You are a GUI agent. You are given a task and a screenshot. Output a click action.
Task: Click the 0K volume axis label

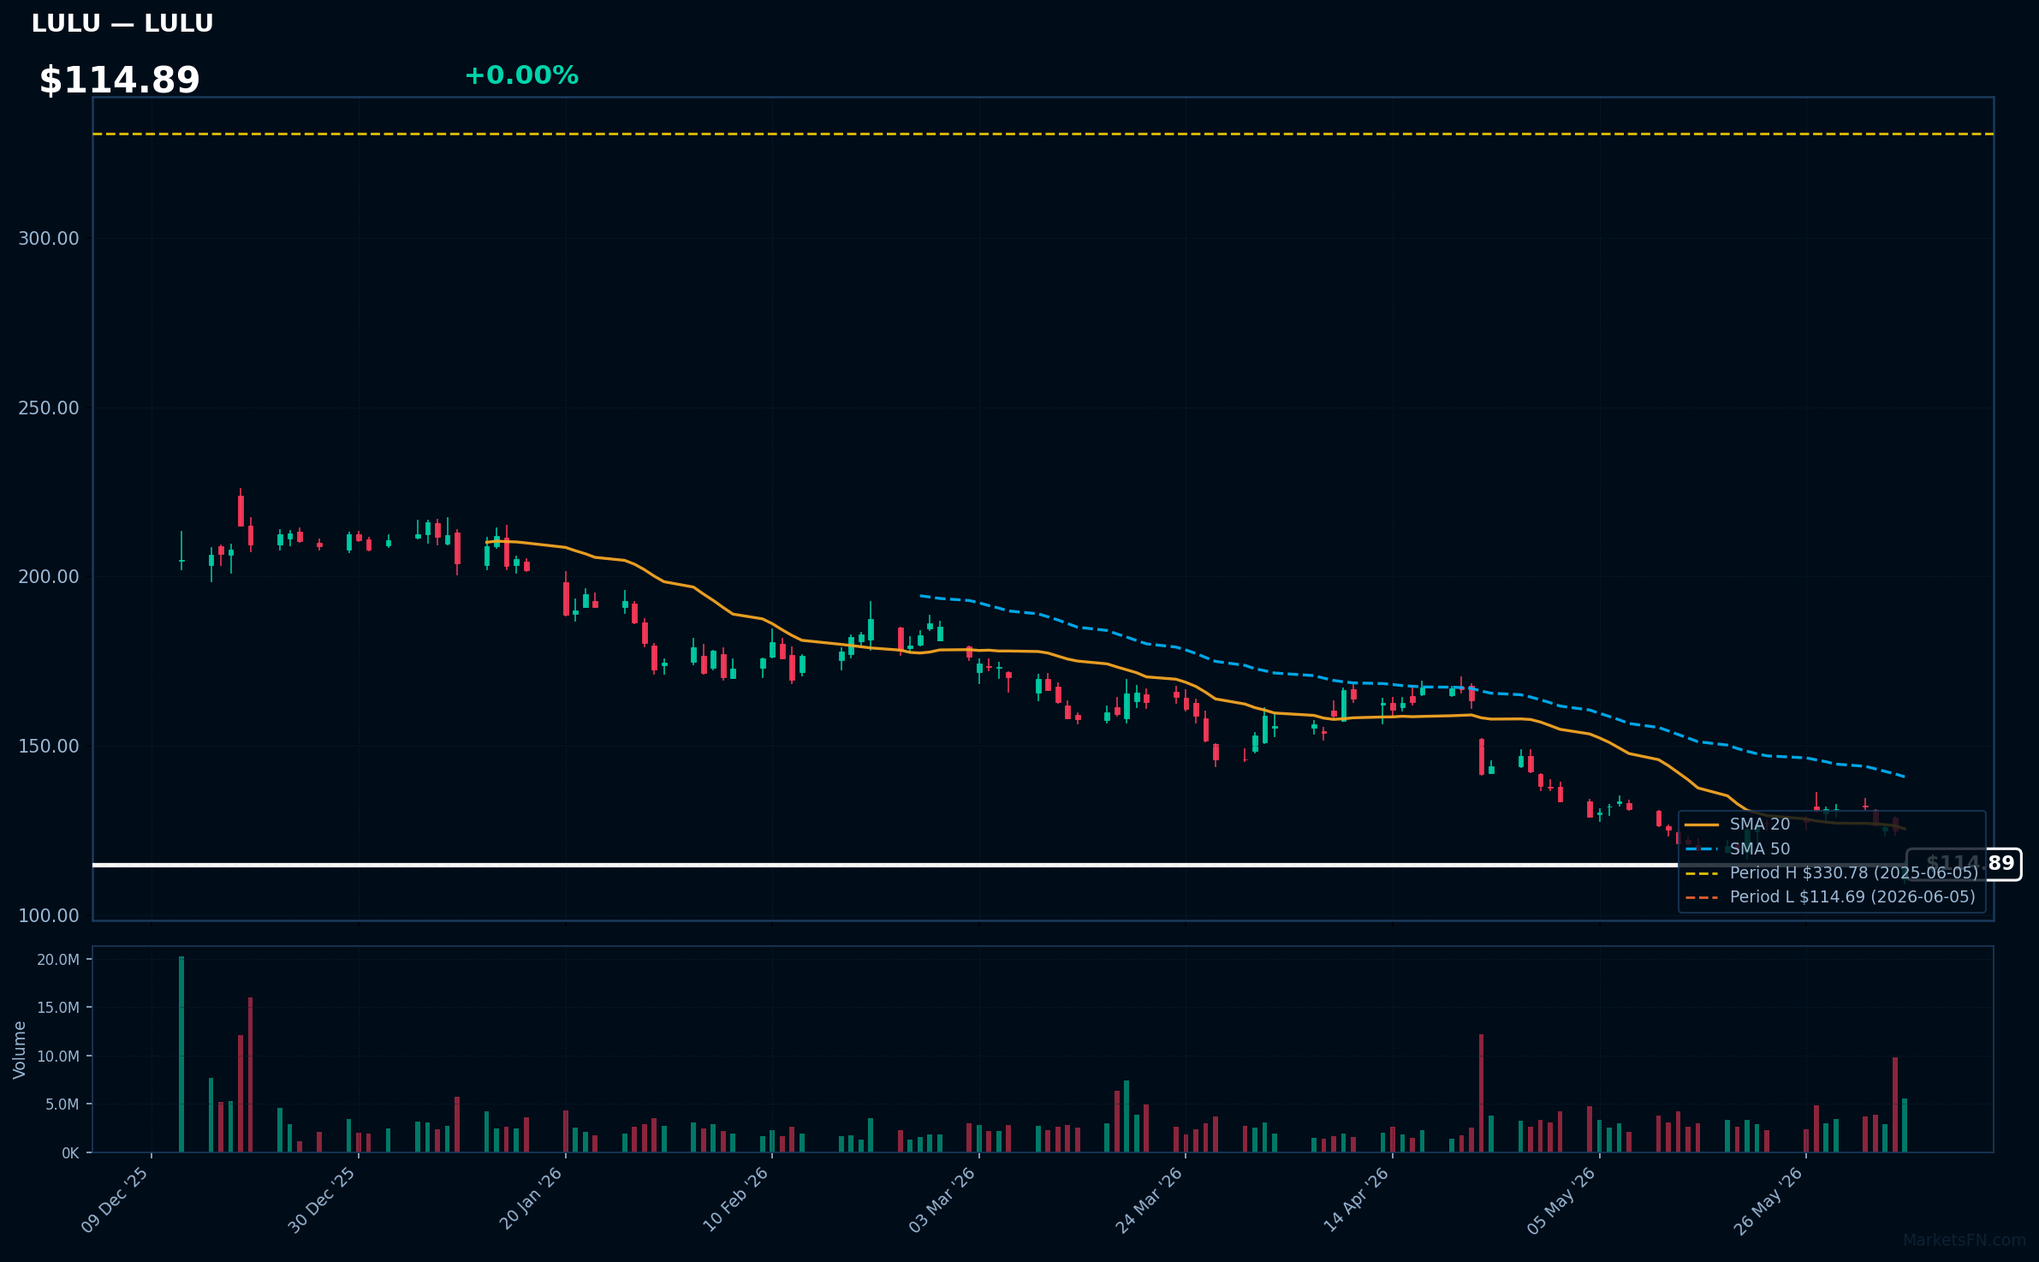[x=70, y=1153]
